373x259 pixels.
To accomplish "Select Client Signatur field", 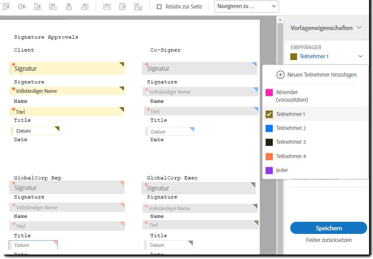I will 67,68.
